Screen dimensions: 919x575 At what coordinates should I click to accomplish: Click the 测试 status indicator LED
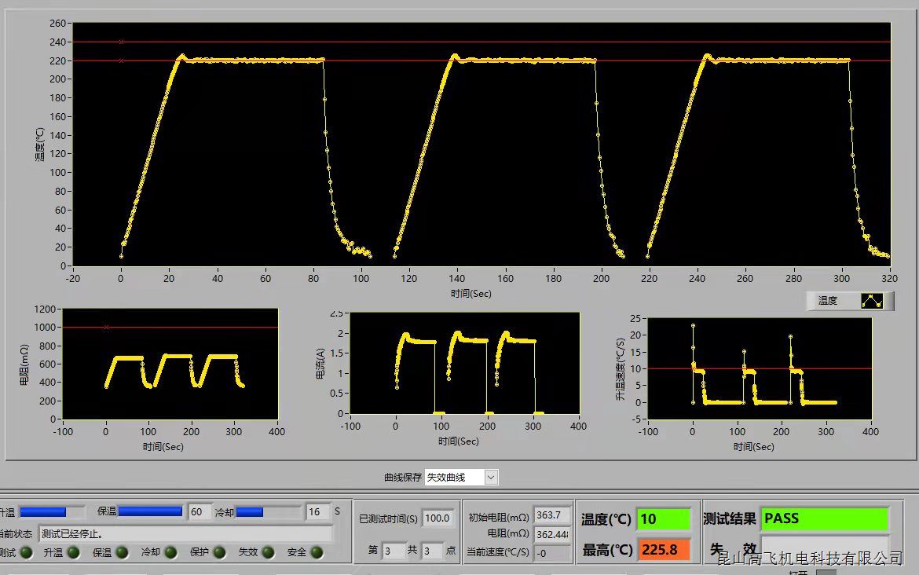click(x=26, y=553)
